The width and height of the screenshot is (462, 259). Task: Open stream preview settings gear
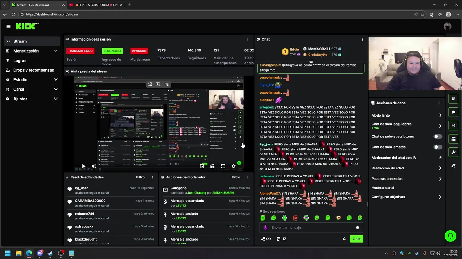234,166
